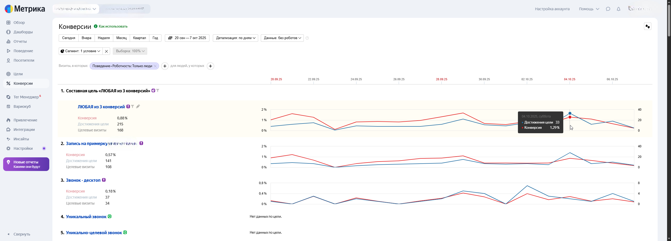This screenshot has width=671, height=241.
Task: Clear the segment with the X button
Action: pyautogui.click(x=106, y=51)
